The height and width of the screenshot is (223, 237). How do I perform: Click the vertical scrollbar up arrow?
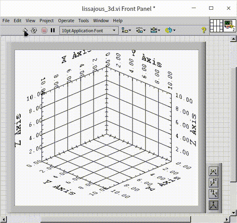233,39
